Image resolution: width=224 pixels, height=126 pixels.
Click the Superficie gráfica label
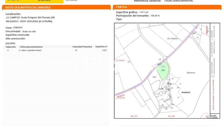pyautogui.click(x=127, y=12)
